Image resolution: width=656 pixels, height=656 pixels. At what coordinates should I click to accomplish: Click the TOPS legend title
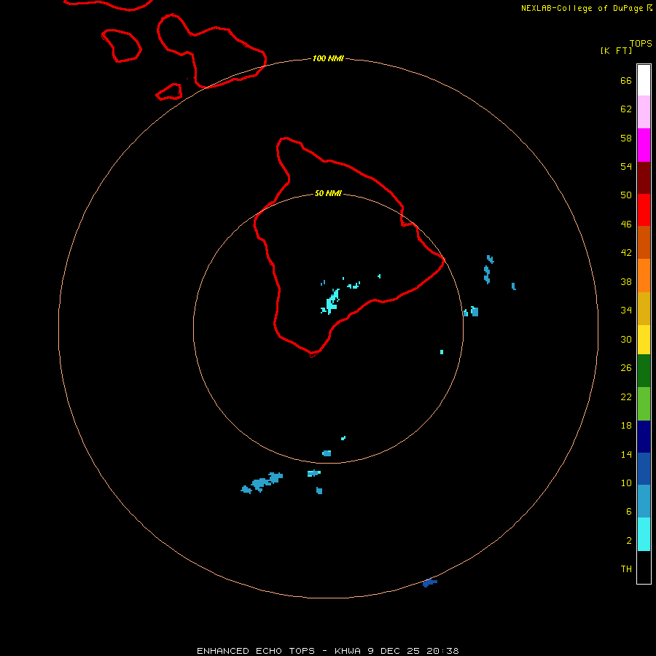(x=641, y=44)
